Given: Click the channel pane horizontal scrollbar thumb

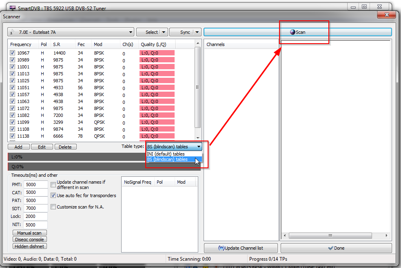Looking at the screenshot, I should (330, 235).
